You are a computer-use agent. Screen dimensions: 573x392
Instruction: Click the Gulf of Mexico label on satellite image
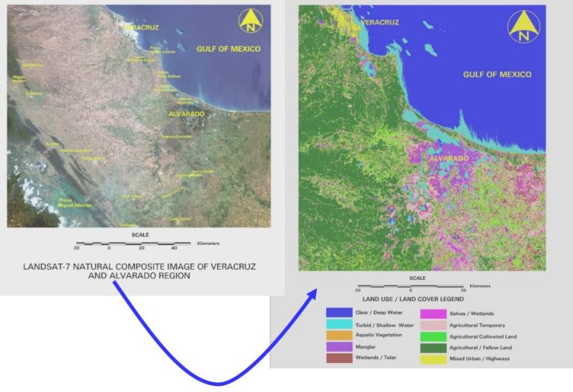point(228,49)
